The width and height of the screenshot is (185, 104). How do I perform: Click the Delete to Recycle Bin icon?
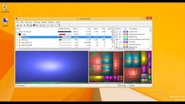point(41,25)
